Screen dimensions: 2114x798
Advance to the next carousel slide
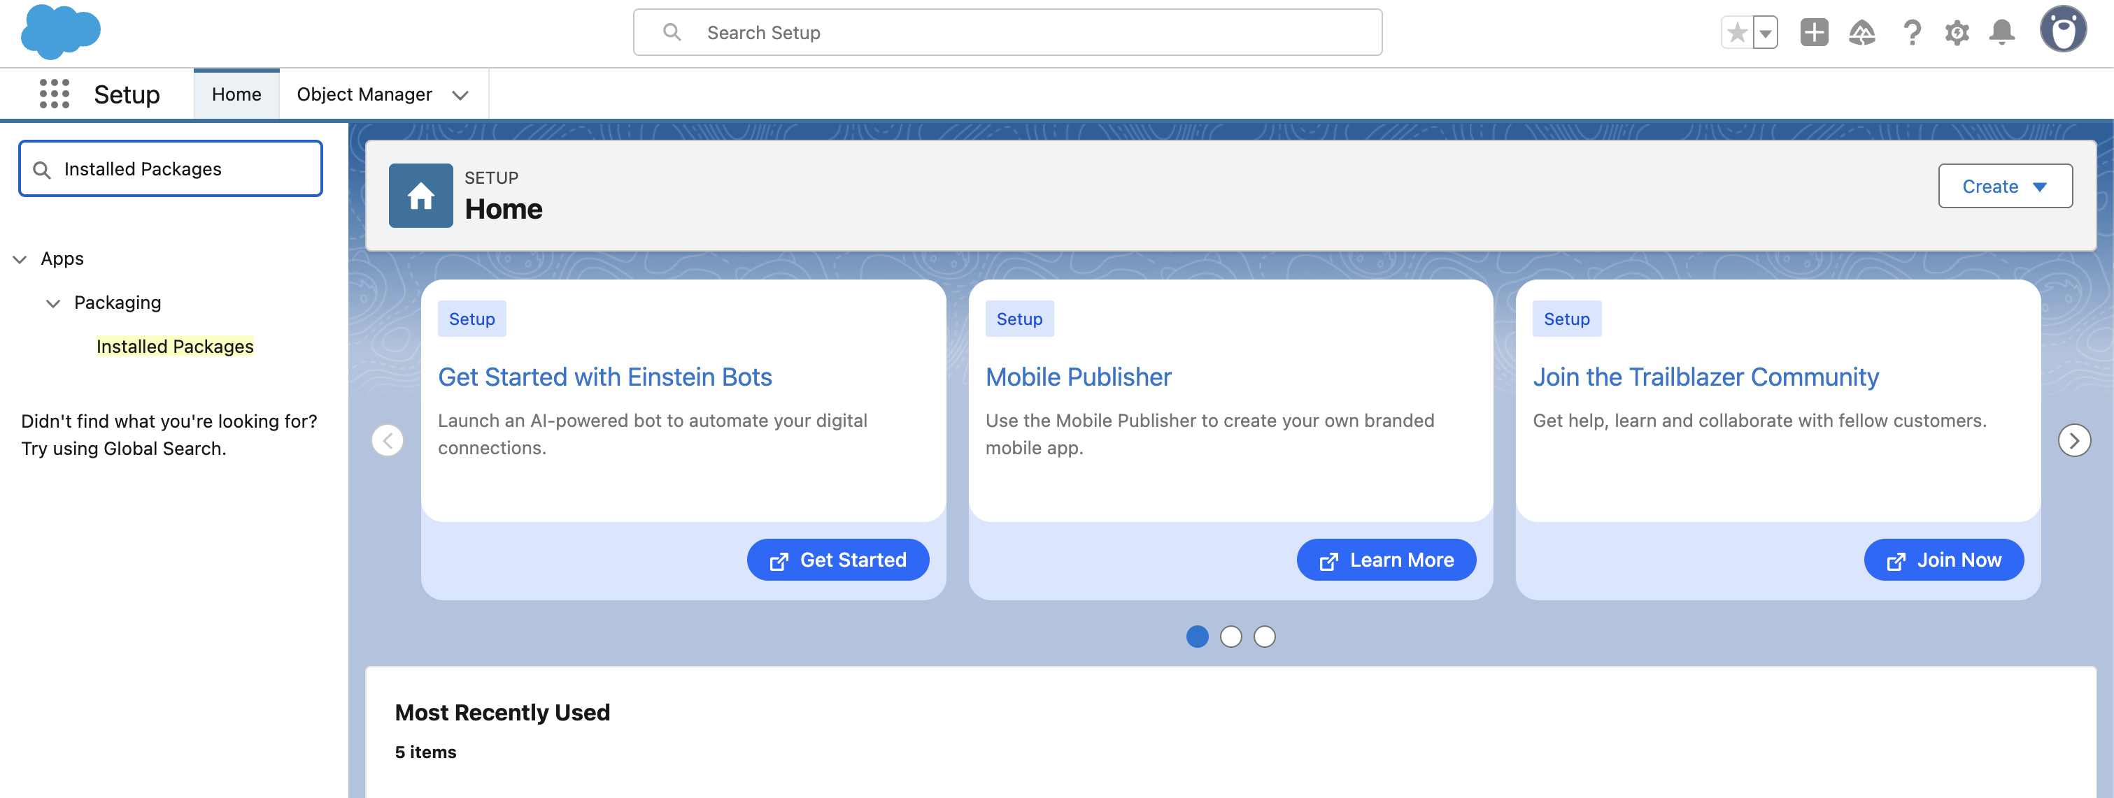coord(2074,440)
